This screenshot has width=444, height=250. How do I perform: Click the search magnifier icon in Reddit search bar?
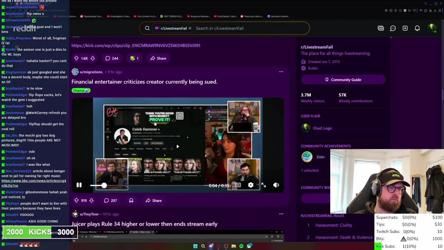(x=147, y=28)
